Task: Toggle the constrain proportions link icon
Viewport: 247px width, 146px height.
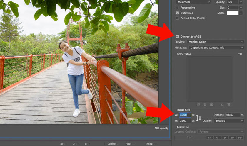Action: coord(200,118)
